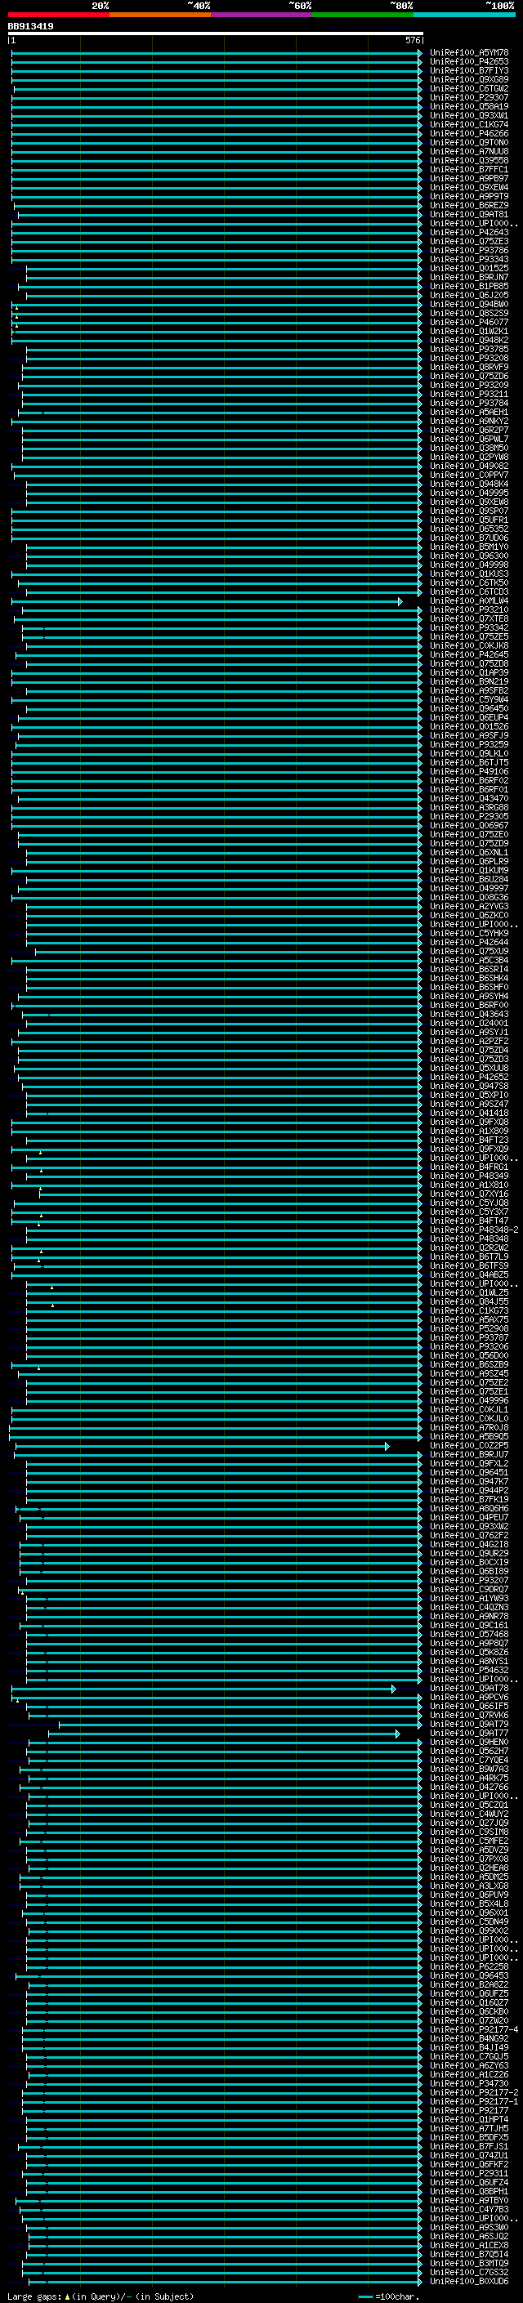Select the UniRef100_A9TBY0 label
523x2303 pixels.
click(469, 2200)
